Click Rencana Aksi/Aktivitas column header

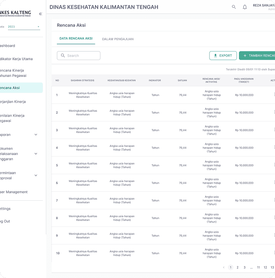(211, 80)
